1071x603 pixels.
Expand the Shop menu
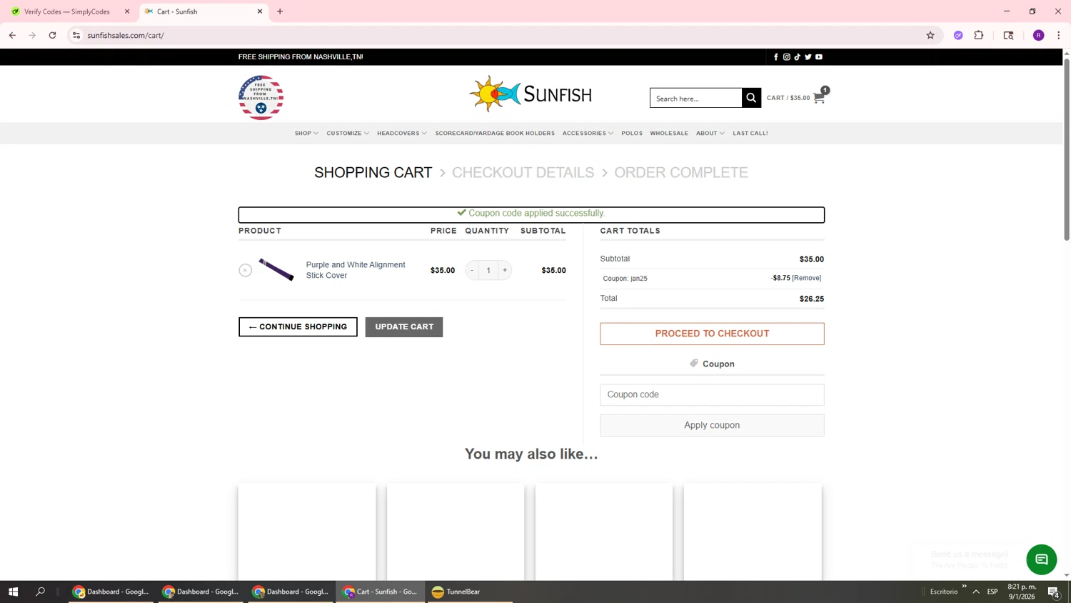[x=306, y=134]
